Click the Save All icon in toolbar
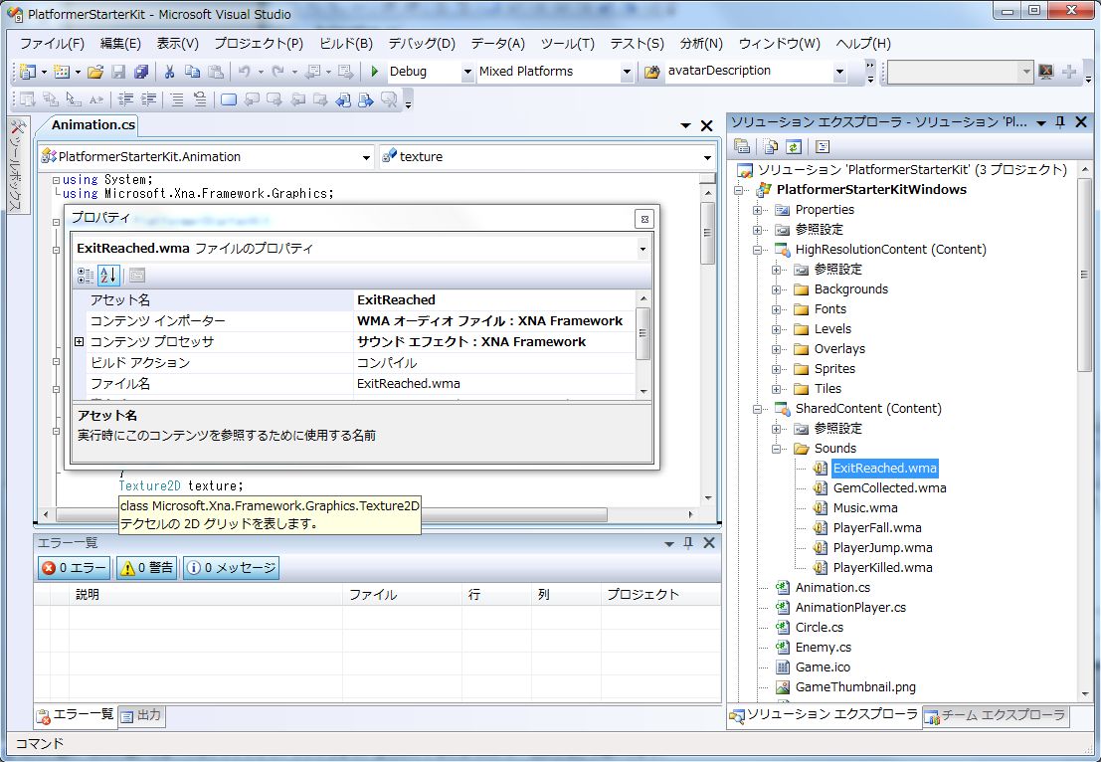The image size is (1101, 762). click(140, 72)
